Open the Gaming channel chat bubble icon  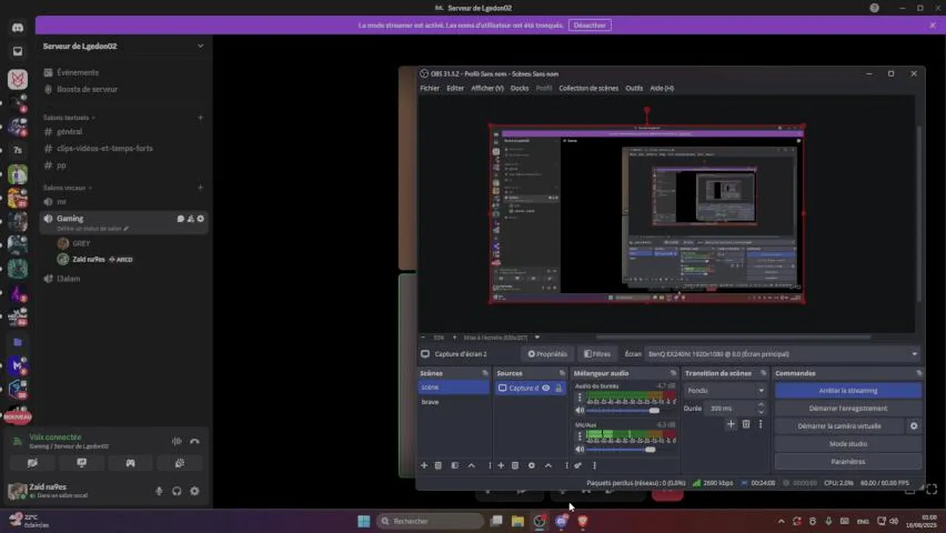pos(181,218)
